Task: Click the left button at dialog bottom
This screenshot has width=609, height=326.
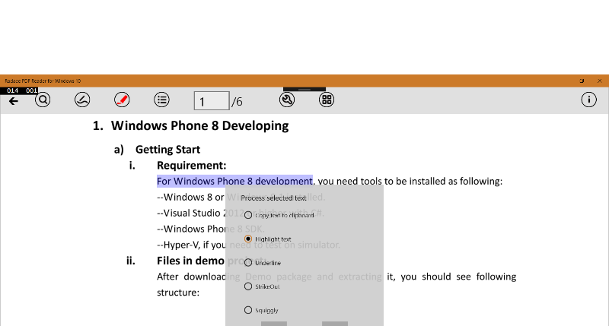Action: coord(274,323)
